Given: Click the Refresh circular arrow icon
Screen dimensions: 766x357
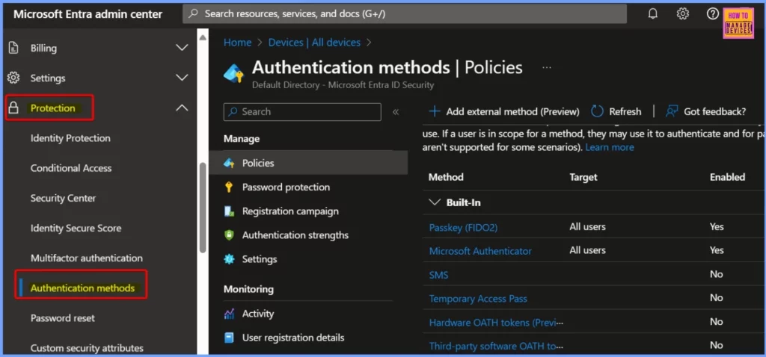Looking at the screenshot, I should pyautogui.click(x=597, y=111).
